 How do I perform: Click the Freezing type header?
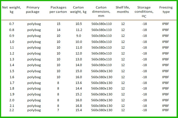[x=166, y=9]
